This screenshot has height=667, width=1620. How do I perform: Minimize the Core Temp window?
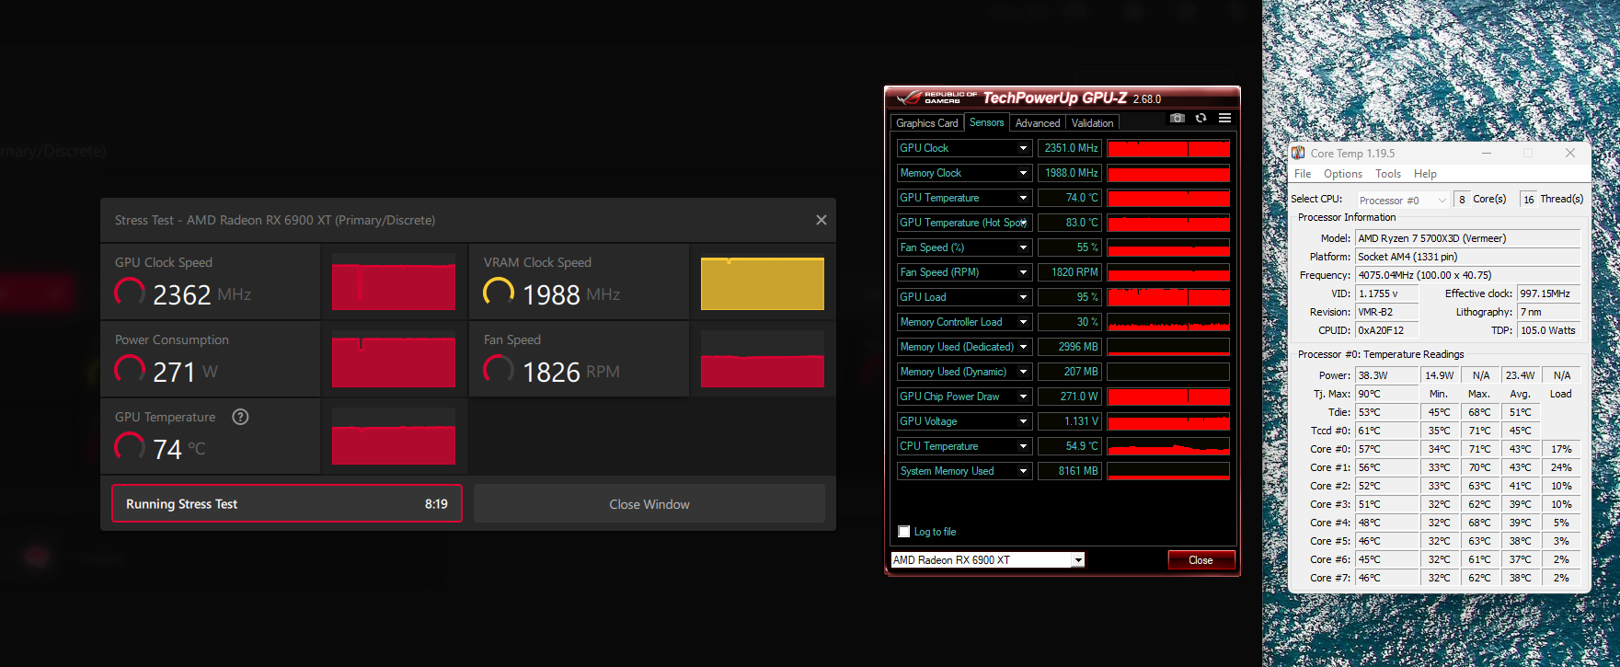1486,153
